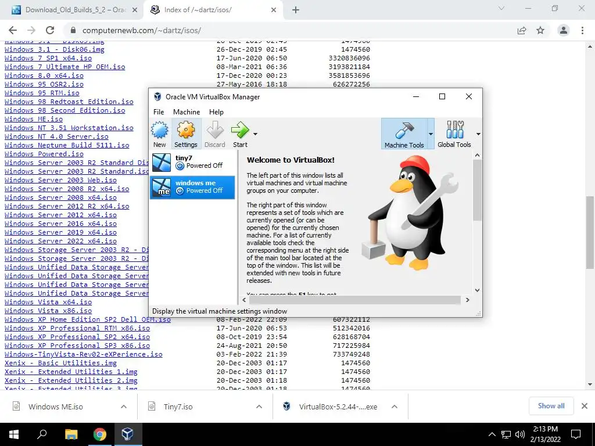Click scroll right arrow in VirtualBox pane
This screenshot has width=595, height=446.
pos(468,300)
